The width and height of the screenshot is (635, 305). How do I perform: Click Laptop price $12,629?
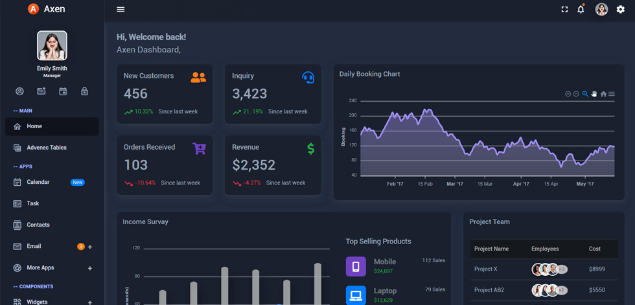(383, 300)
